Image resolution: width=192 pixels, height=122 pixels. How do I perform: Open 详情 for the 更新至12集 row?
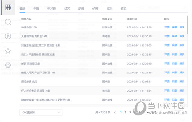click(167, 45)
